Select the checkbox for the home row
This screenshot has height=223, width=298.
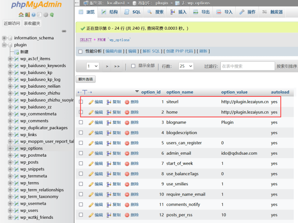click(x=81, y=112)
